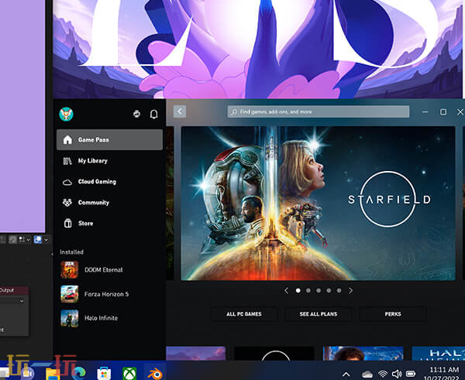The image size is (465, 380).
Task: Select the third carousel dot
Action: coord(319,290)
